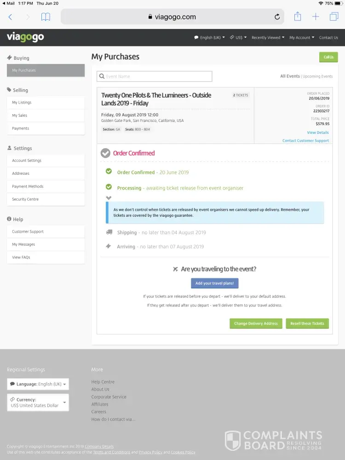The height and width of the screenshot is (460, 345).
Task: Switch to the Upcoming Events filter
Action: pos(317,76)
